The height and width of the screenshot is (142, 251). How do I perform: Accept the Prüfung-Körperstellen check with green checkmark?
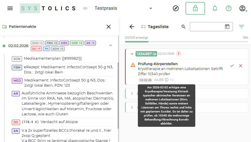[232, 66]
